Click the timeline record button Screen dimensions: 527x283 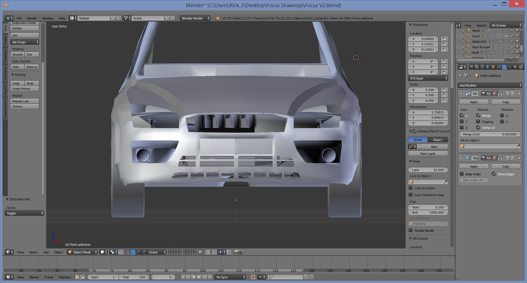tap(253, 277)
